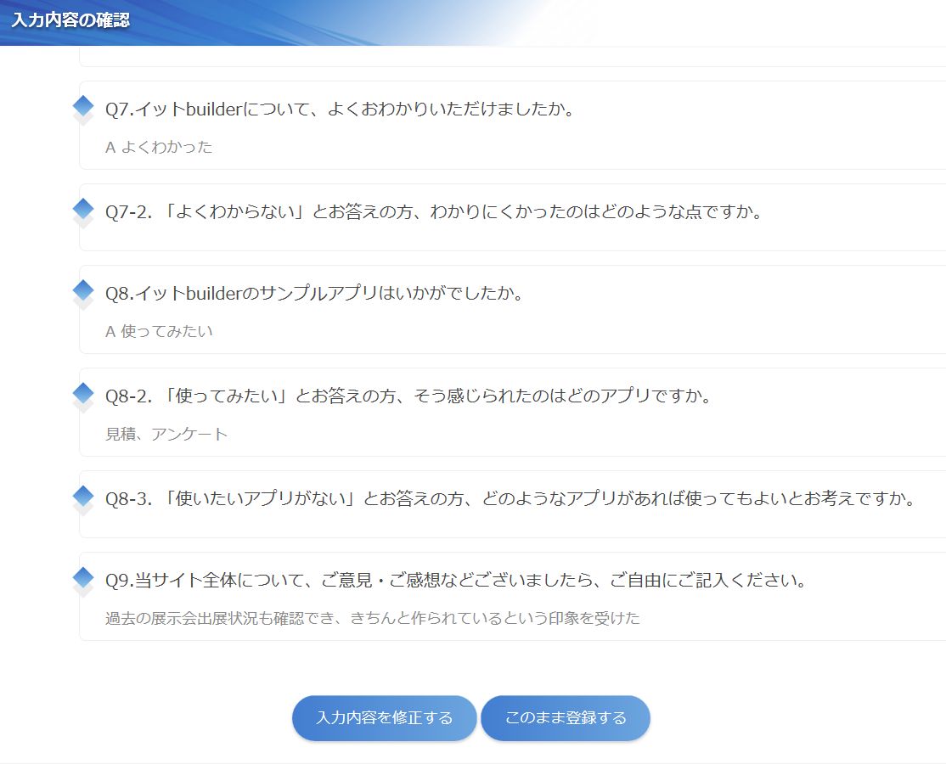
Task: Click the empty answer area under Q8-3
Action: [510, 523]
